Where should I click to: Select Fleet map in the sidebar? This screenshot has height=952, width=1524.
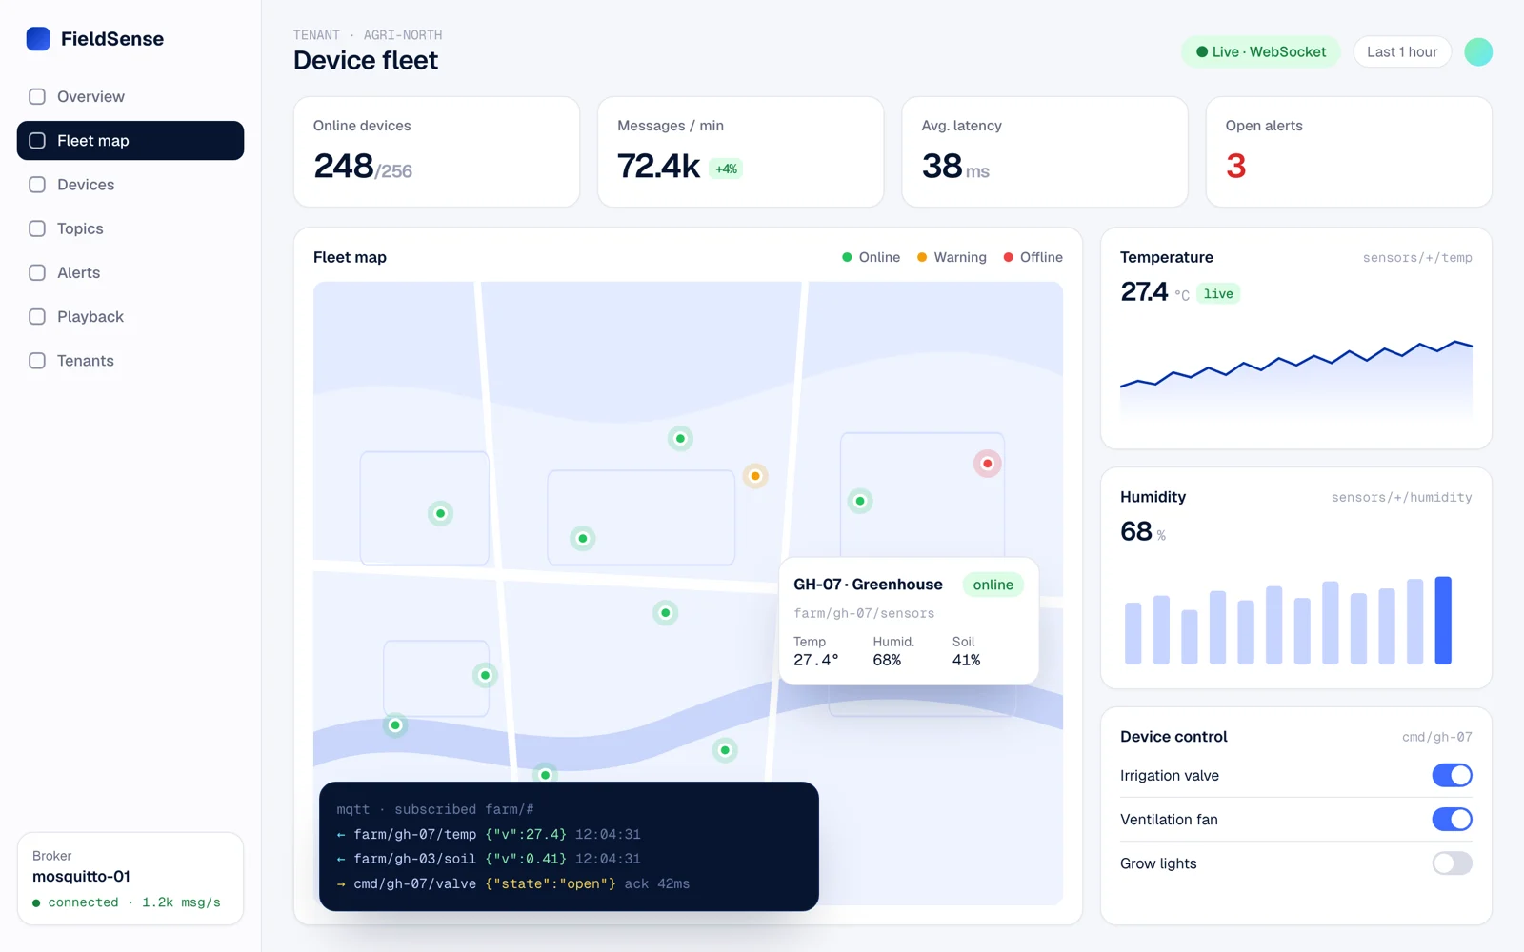[x=130, y=141]
